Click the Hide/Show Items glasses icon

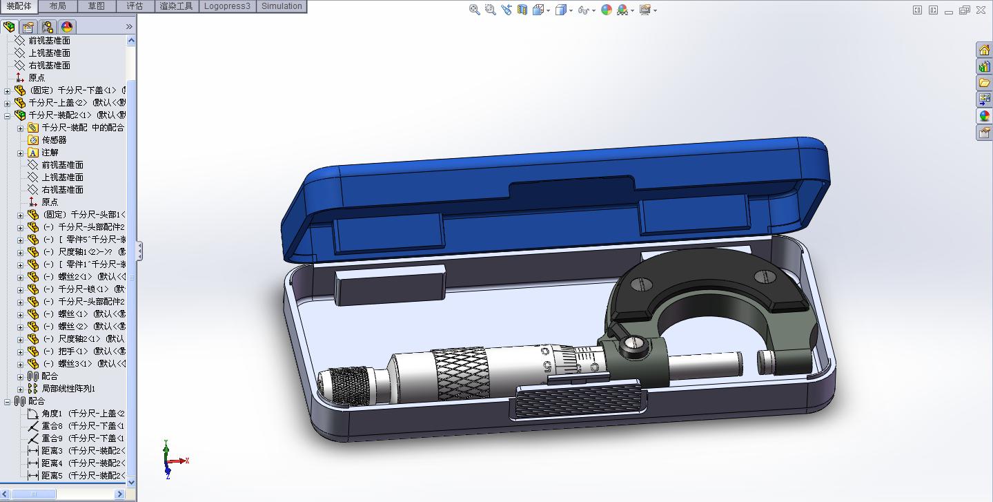pyautogui.click(x=583, y=10)
